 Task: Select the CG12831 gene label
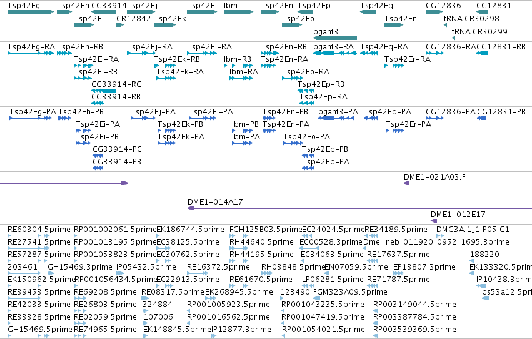point(494,6)
